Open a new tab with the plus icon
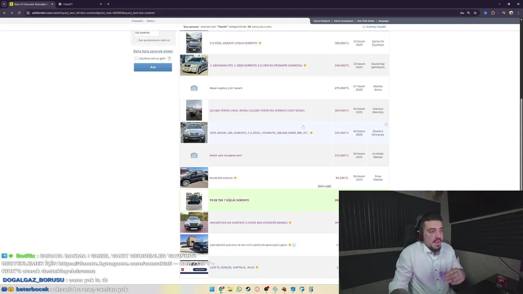 click(x=108, y=4)
